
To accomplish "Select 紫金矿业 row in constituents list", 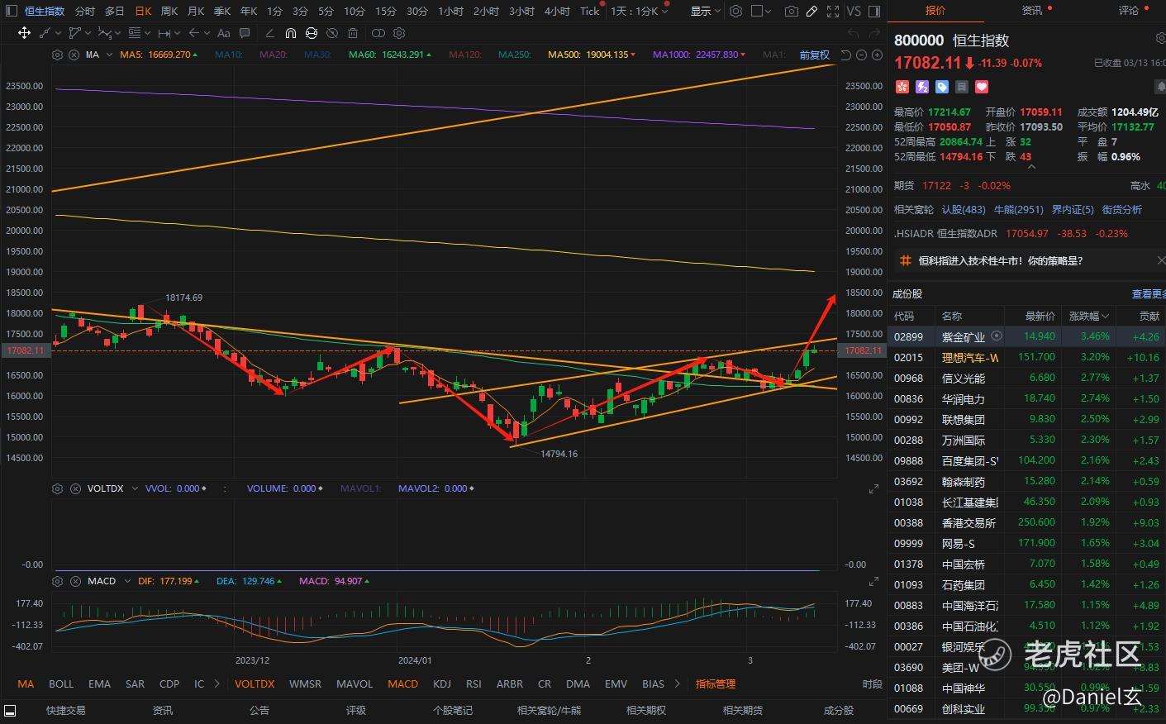I will tap(963, 336).
